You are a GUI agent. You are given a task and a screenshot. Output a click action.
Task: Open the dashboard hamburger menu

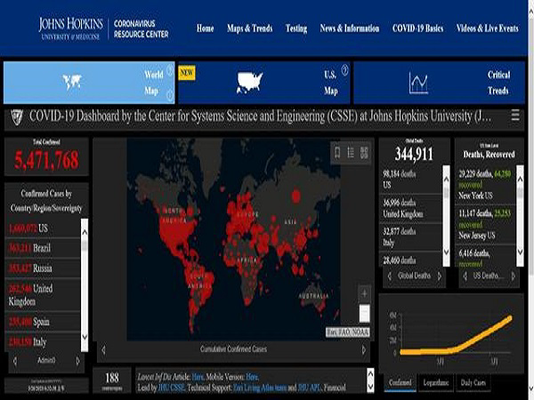(x=515, y=116)
